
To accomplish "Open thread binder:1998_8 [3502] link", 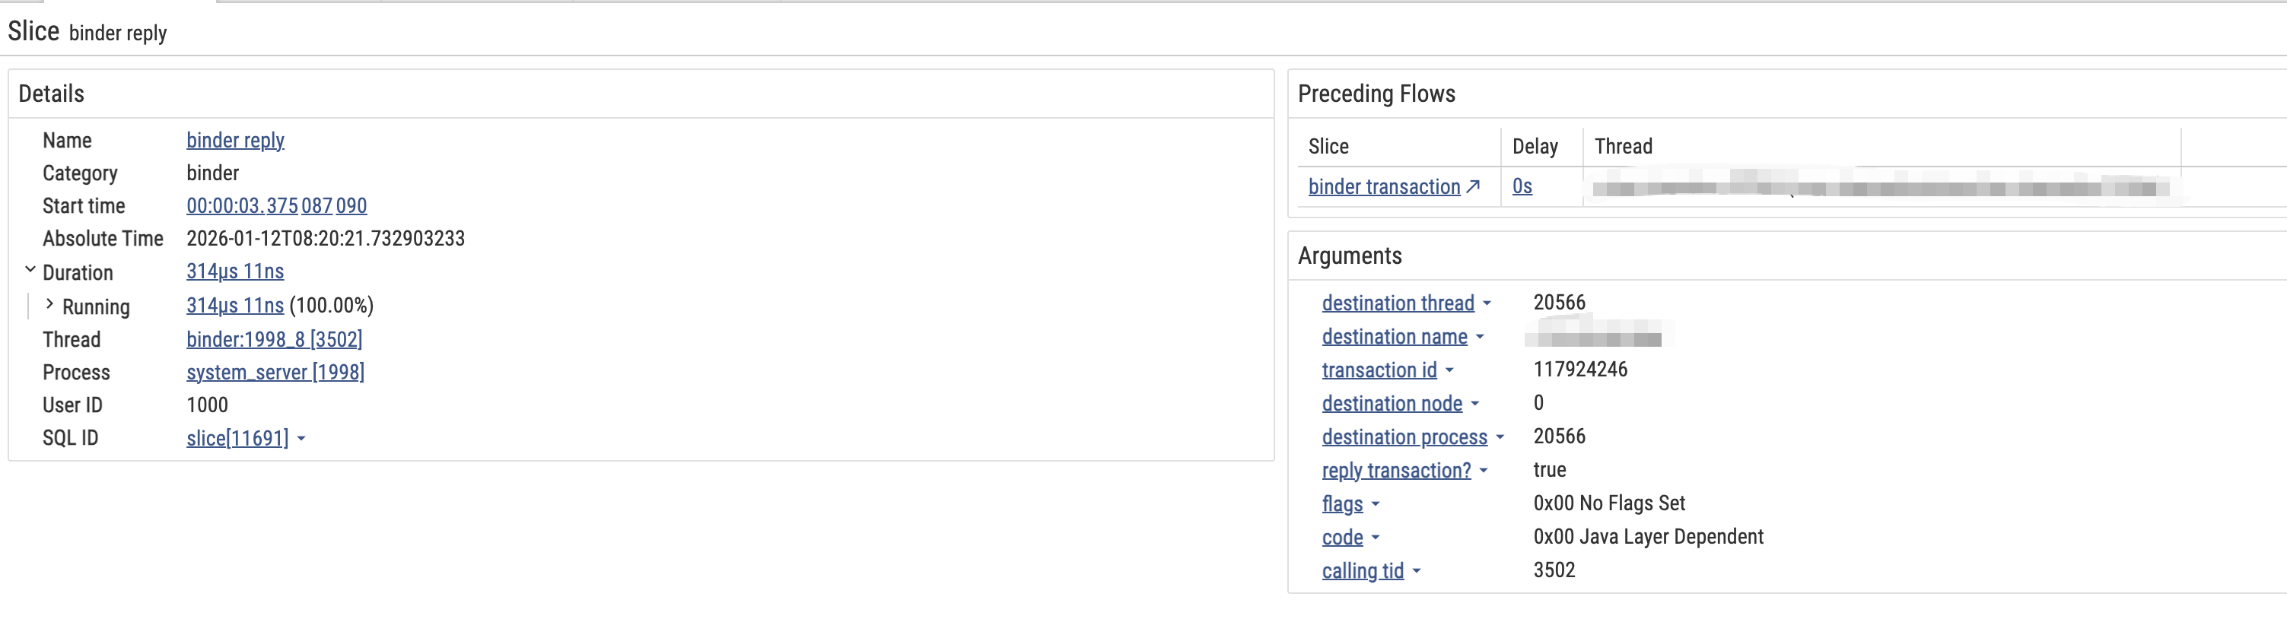I will (x=275, y=340).
